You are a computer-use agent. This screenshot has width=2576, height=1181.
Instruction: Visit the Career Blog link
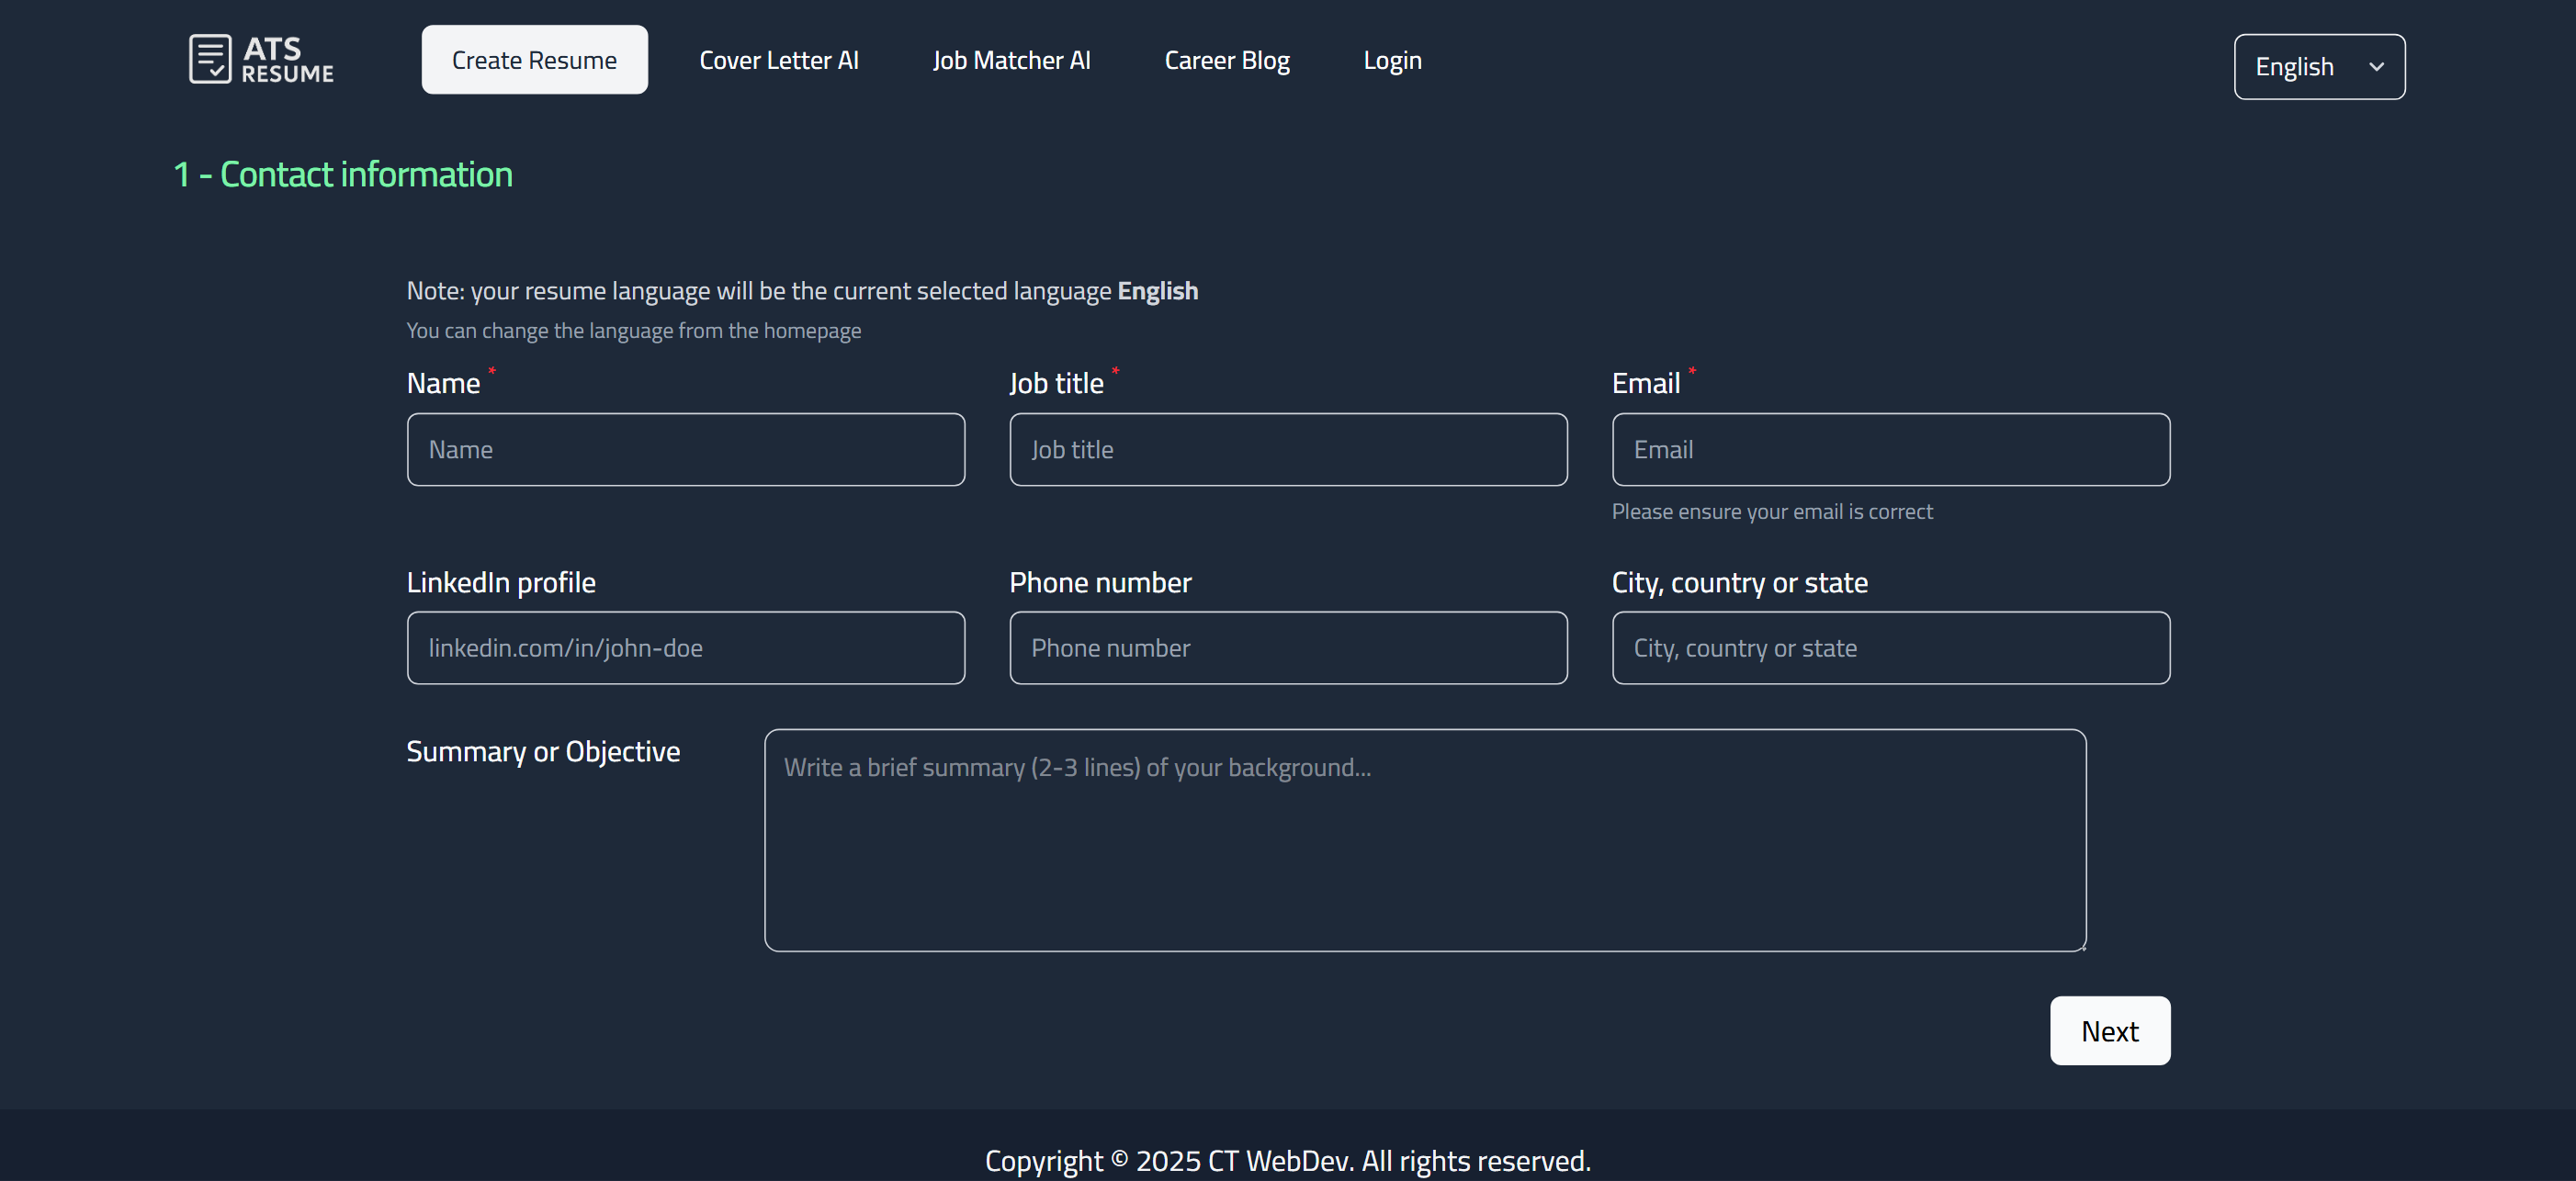(x=1226, y=60)
